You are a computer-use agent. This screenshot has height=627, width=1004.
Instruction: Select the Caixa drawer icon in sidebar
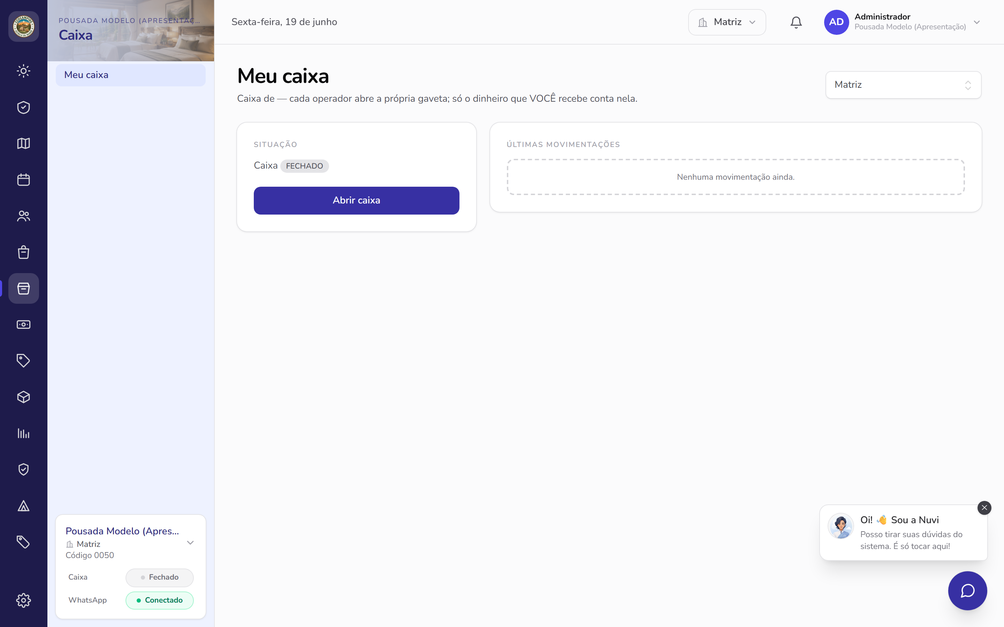[24, 288]
